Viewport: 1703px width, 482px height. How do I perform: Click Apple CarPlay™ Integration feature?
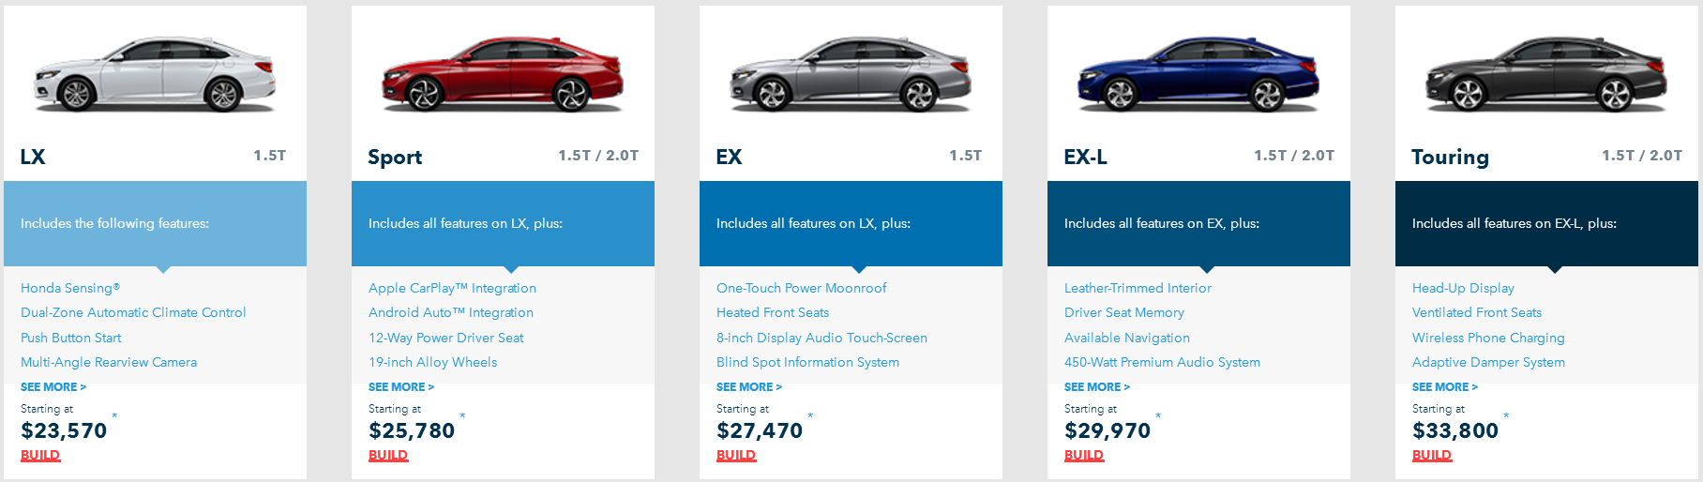pos(452,289)
